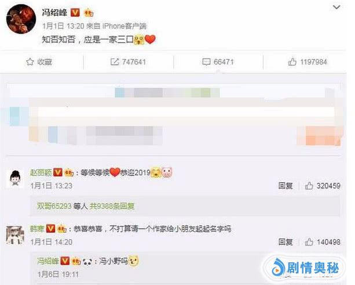
Task: Expand the 共9388条回复 replies link
Action: (112, 206)
